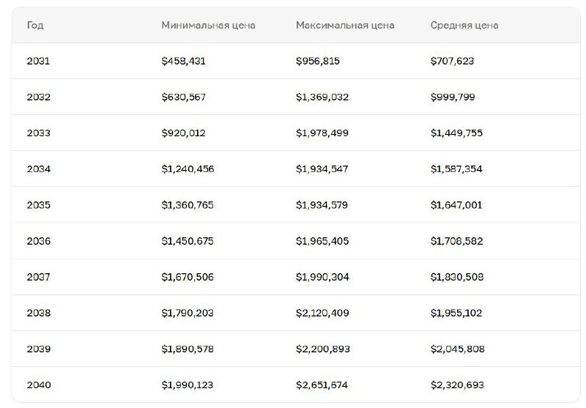Select the minimum price $1,990,123

tap(188, 385)
